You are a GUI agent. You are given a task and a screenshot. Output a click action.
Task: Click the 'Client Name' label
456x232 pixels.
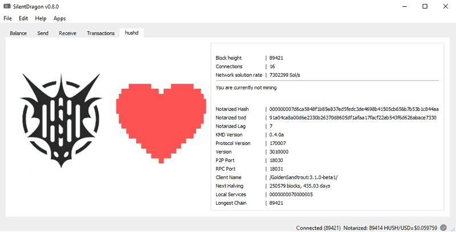[229, 177]
